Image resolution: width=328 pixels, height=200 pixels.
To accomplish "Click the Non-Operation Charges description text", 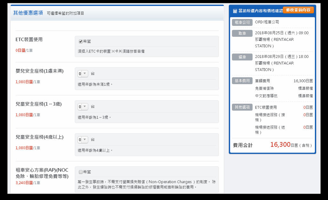I will (147, 184).
